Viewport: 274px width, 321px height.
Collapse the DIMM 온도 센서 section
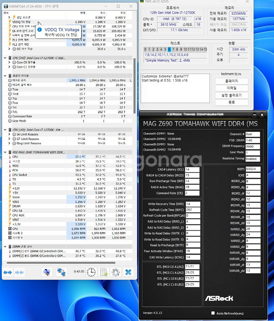tap(5, 246)
